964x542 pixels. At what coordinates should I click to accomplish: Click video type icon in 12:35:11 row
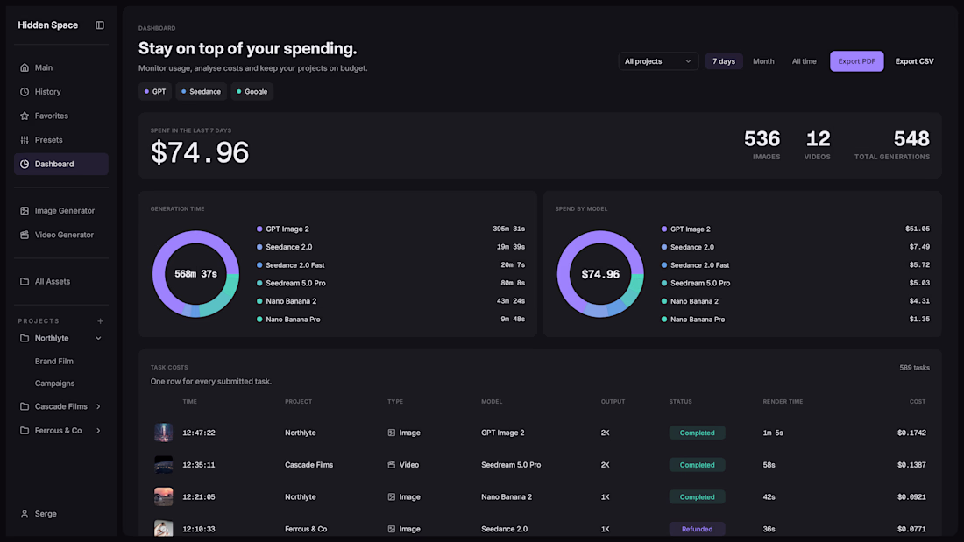coord(392,465)
